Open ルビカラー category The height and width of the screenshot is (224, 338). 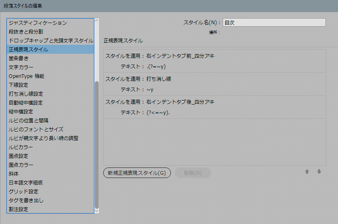(x=50, y=147)
